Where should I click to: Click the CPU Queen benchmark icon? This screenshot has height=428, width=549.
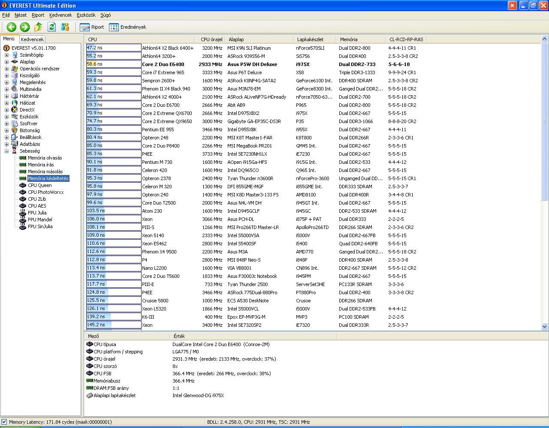click(23, 185)
